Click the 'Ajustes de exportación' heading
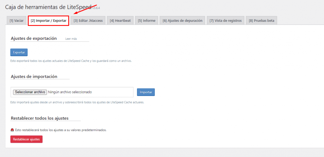Viewport: 324px width, 157px height. pyautogui.click(x=34, y=38)
